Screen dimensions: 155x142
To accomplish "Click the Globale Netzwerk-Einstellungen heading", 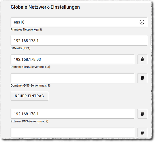I will [x=45, y=7].
